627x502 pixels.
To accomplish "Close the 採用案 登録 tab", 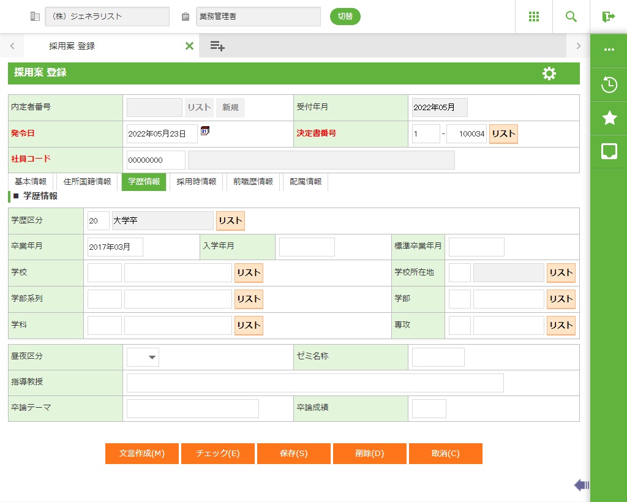I will [x=189, y=46].
